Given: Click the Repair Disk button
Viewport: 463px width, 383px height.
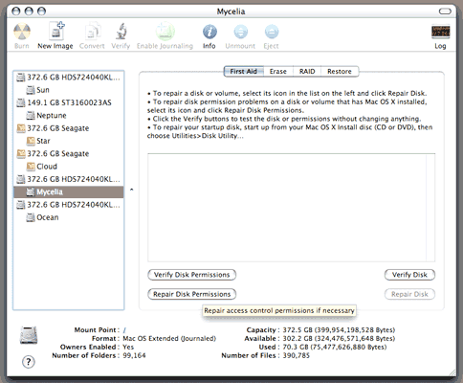Looking at the screenshot, I should coord(409,294).
